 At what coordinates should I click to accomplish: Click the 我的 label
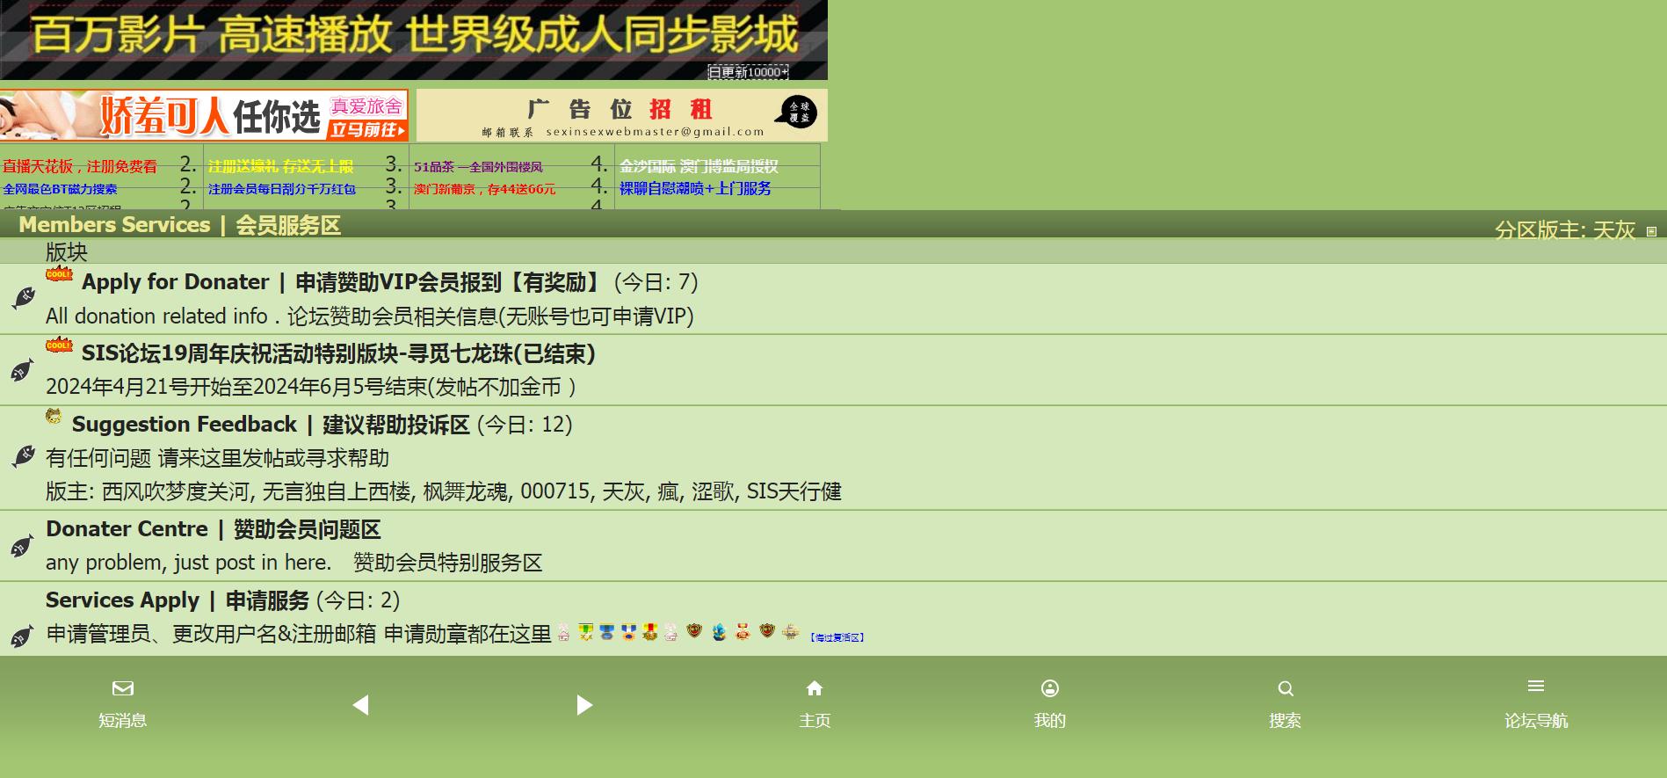[x=1050, y=721]
